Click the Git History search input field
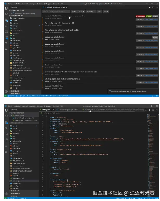The image size is (160, 201). click(x=56, y=11)
